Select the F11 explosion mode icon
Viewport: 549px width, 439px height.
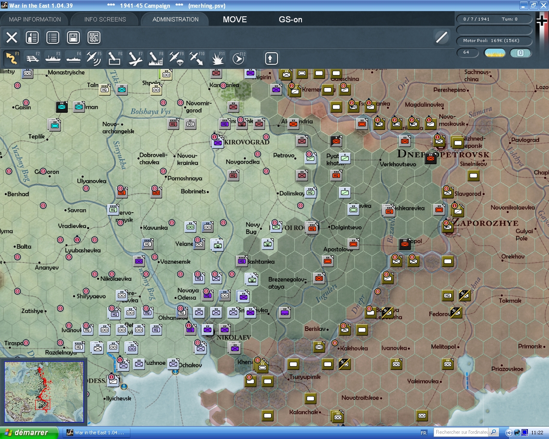click(x=217, y=58)
